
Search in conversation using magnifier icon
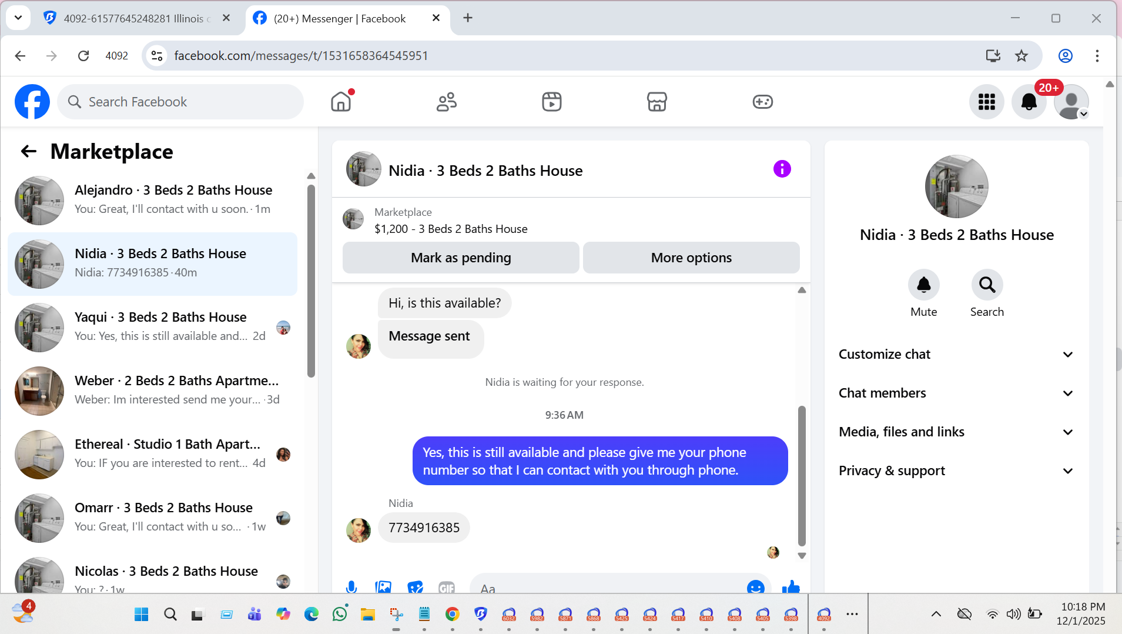(x=987, y=285)
